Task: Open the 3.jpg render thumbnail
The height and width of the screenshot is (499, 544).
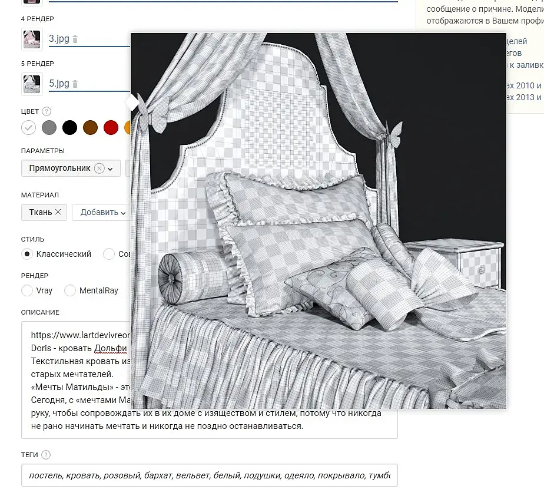Action: [32, 39]
